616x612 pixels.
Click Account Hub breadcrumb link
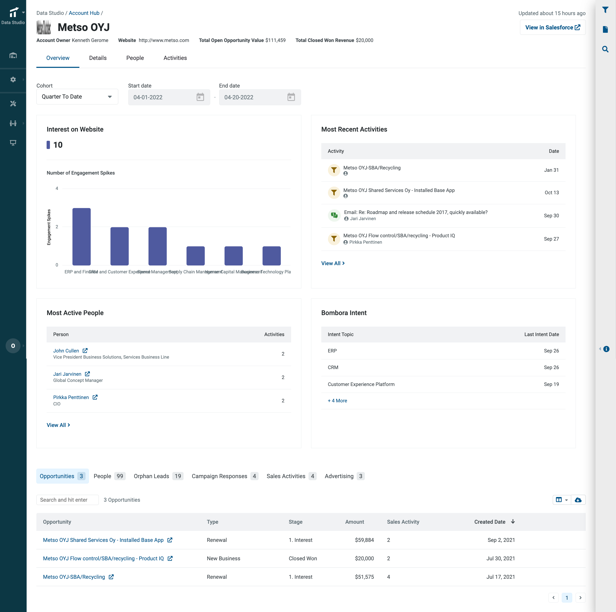point(84,13)
